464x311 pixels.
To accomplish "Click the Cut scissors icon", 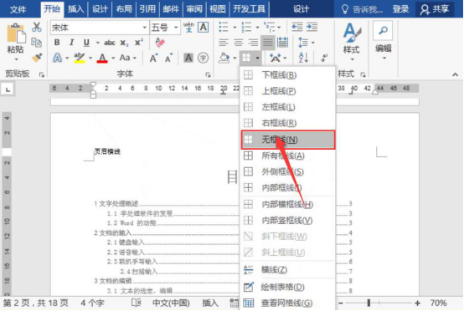I will pos(37,28).
